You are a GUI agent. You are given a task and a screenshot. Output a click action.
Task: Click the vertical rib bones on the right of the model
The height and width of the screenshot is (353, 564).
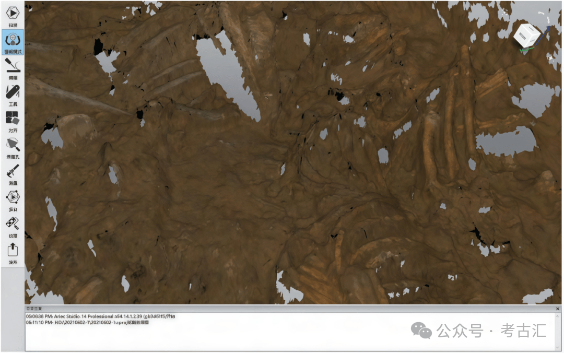[x=449, y=125]
